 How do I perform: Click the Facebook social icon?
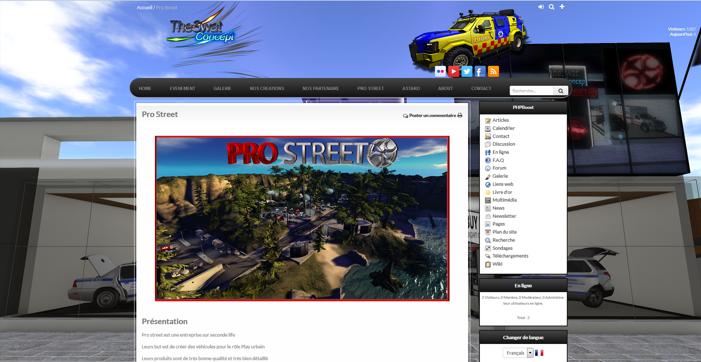(x=480, y=71)
